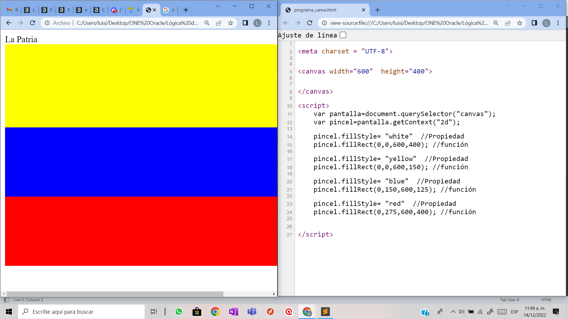The image size is (568, 319).
Task: Click the horizontal scrollbar in left browser
Action: point(115,294)
